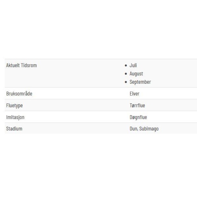Click the word Tidsrom

click(x=29, y=65)
